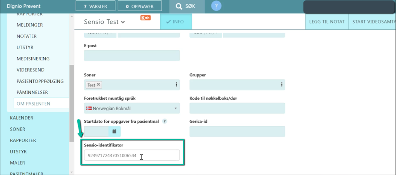396x175 pixels.
Task: Open the 7 VARSLER alerts
Action: [96, 6]
